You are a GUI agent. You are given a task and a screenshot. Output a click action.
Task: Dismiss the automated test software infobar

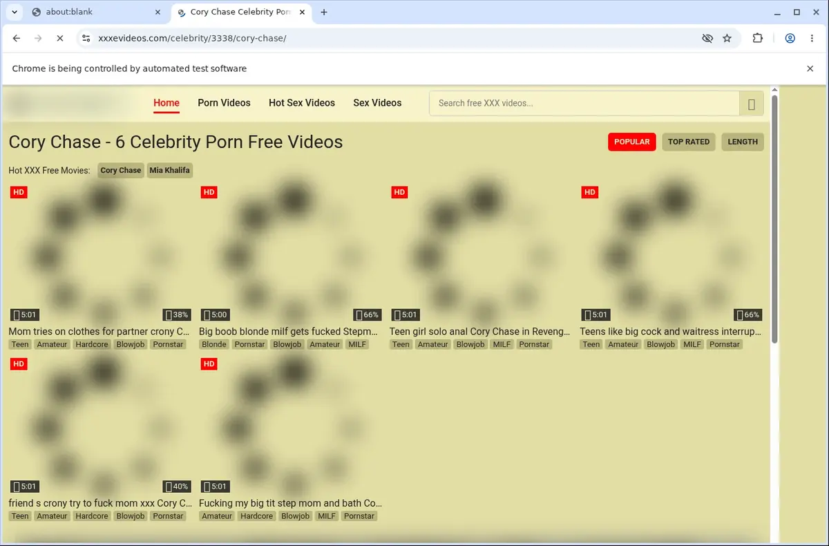pos(810,68)
